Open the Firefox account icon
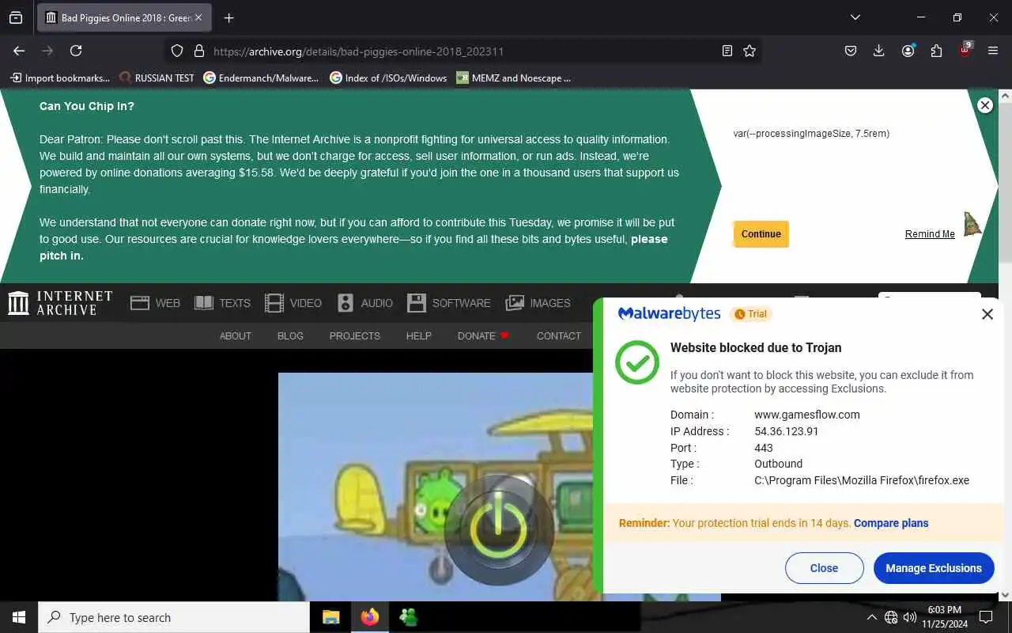This screenshot has width=1012, height=633. pos(908,51)
